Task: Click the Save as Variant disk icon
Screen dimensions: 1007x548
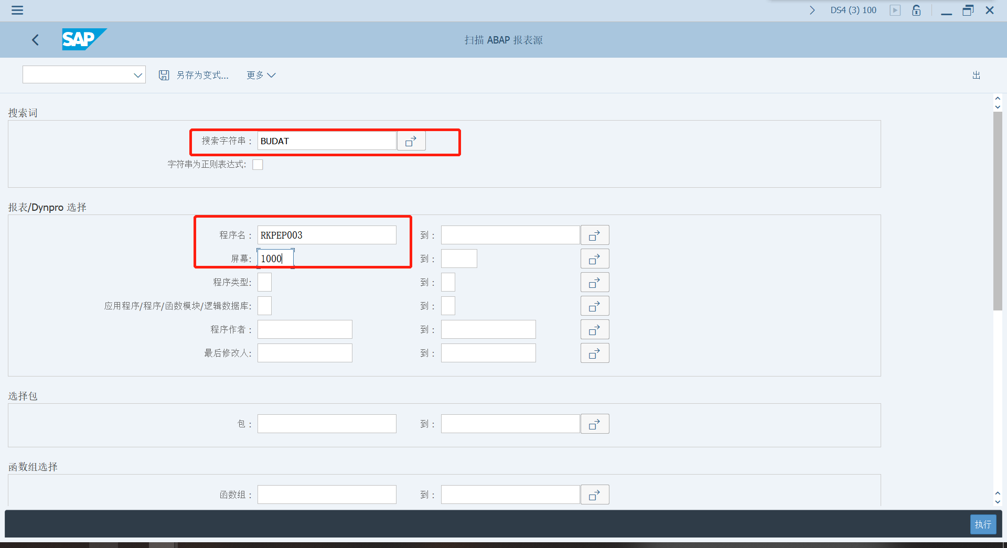Action: [164, 74]
